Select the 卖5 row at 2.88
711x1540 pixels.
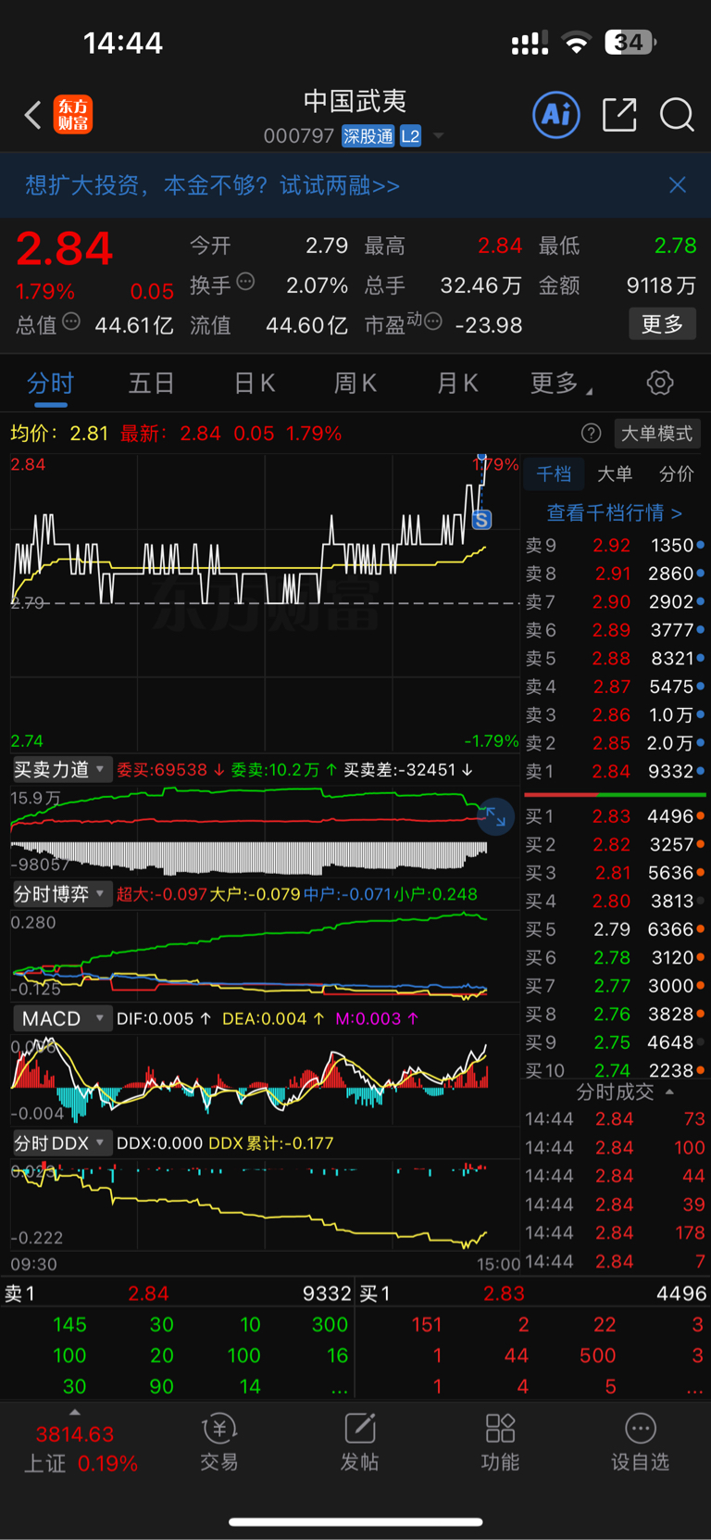(x=615, y=659)
